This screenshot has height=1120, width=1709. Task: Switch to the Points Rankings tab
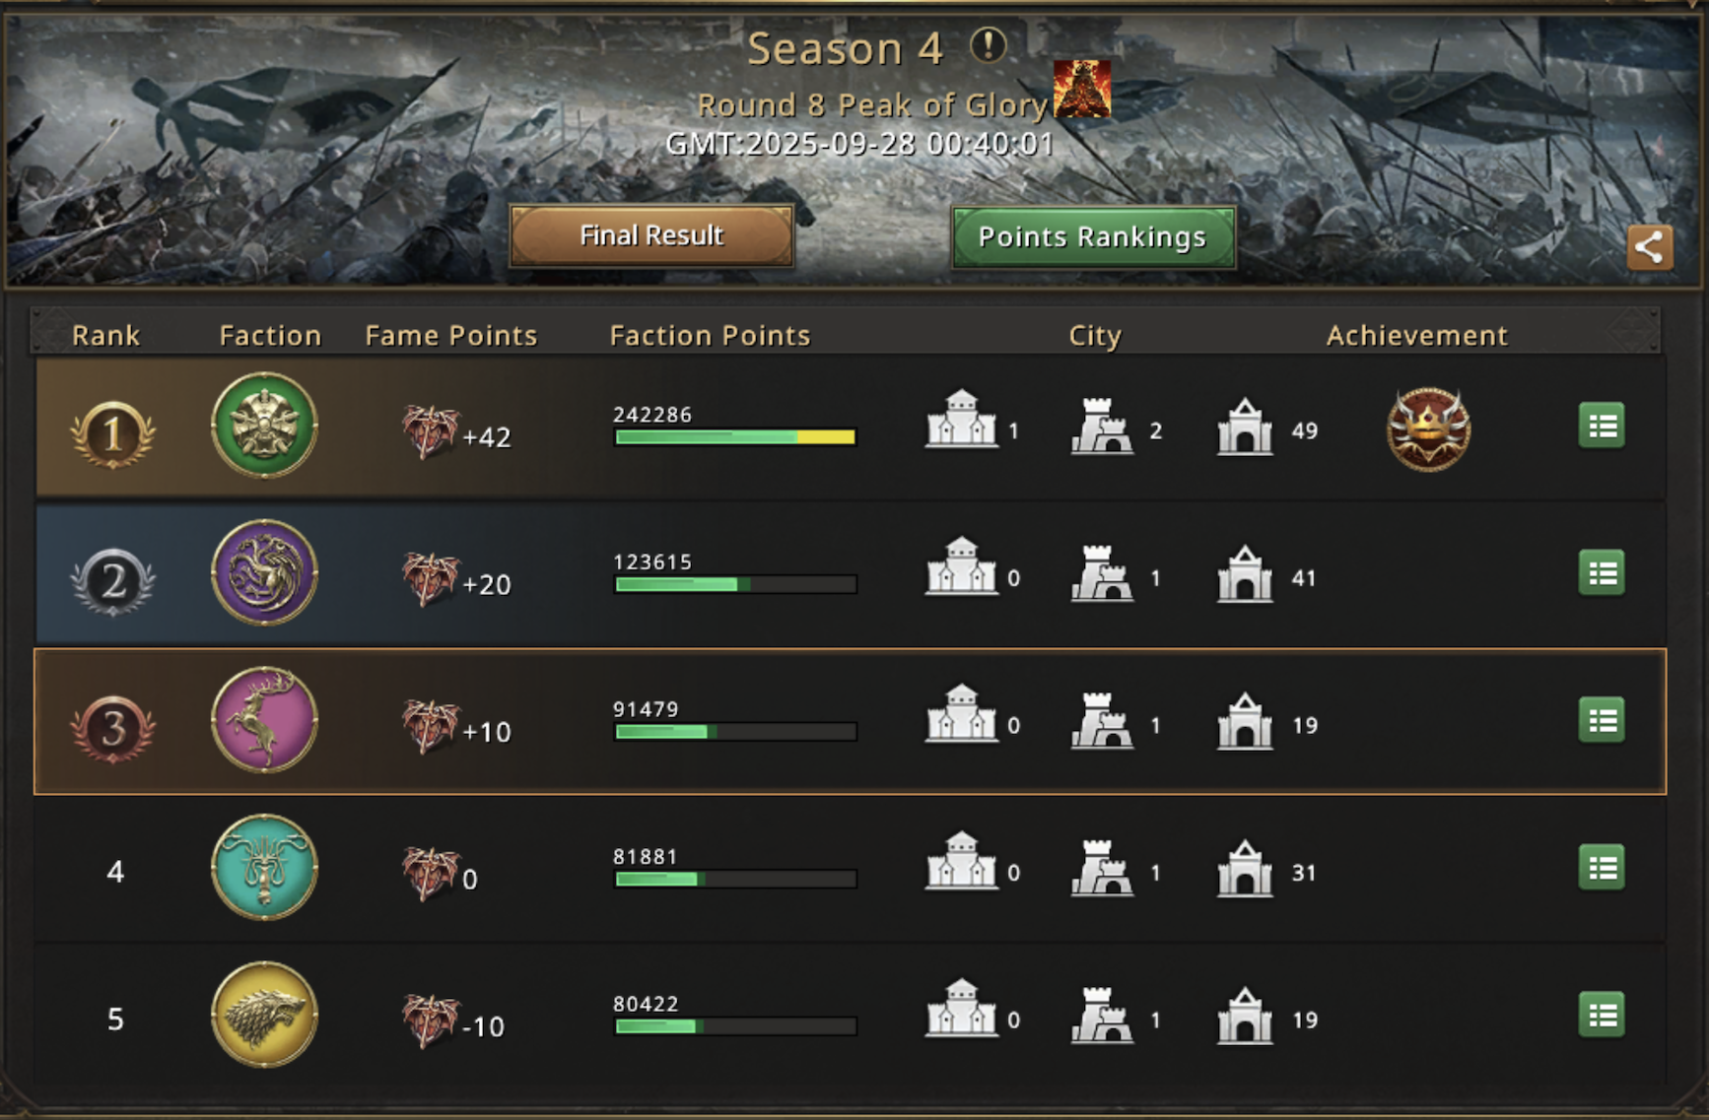pos(1093,236)
